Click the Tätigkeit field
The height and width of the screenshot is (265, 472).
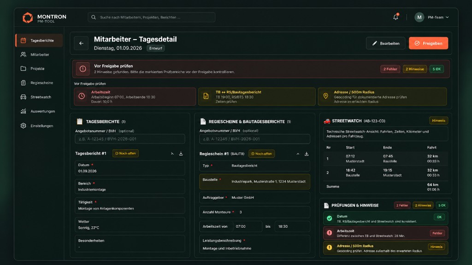pyautogui.click(x=130, y=205)
